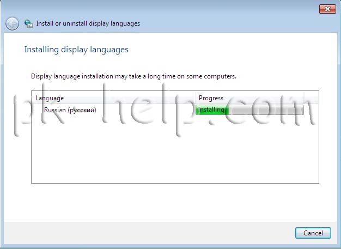341x249 pixels.
Task: Click the 'Install or uninstall display languages' title
Action: [88, 23]
